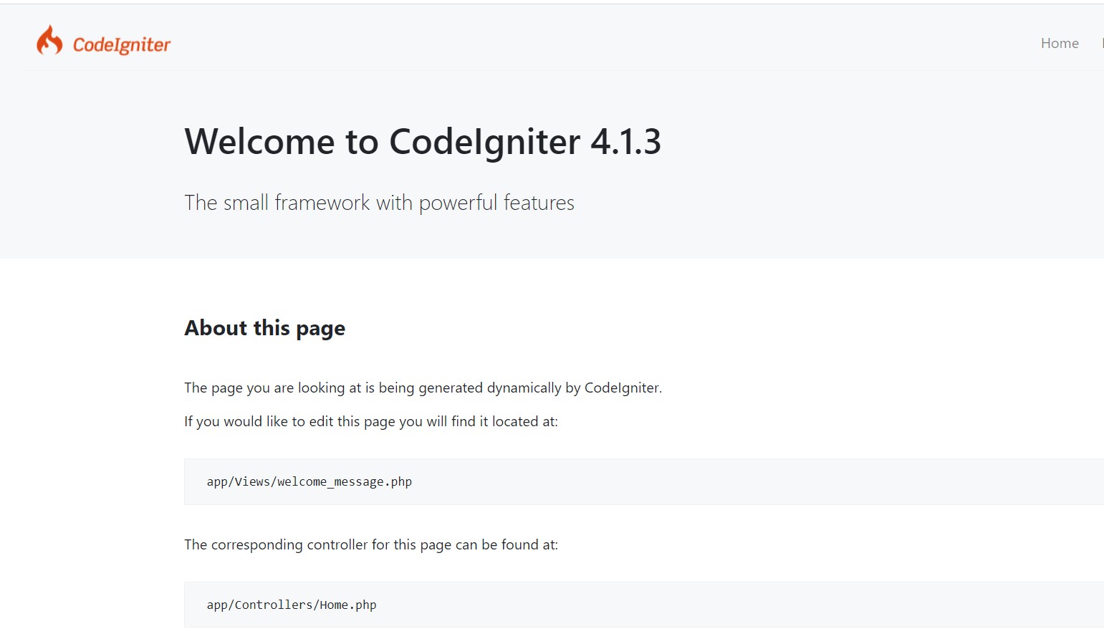
Task: Click the gray hero banner background below tagline
Action: 552,238
